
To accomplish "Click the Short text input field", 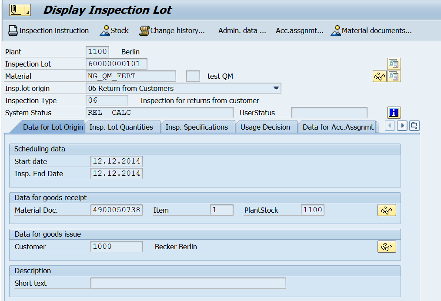I will tap(188, 283).
